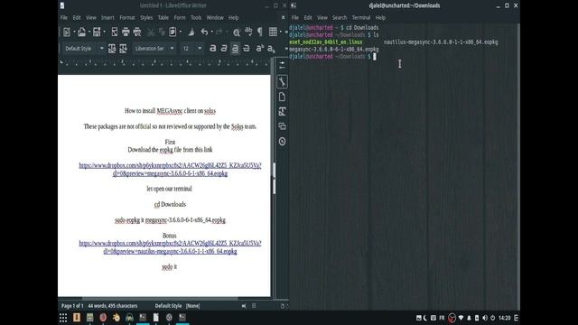Viewport: 578px width, 325px height.
Task: Launch Blender from the taskbar
Action: coord(117,318)
